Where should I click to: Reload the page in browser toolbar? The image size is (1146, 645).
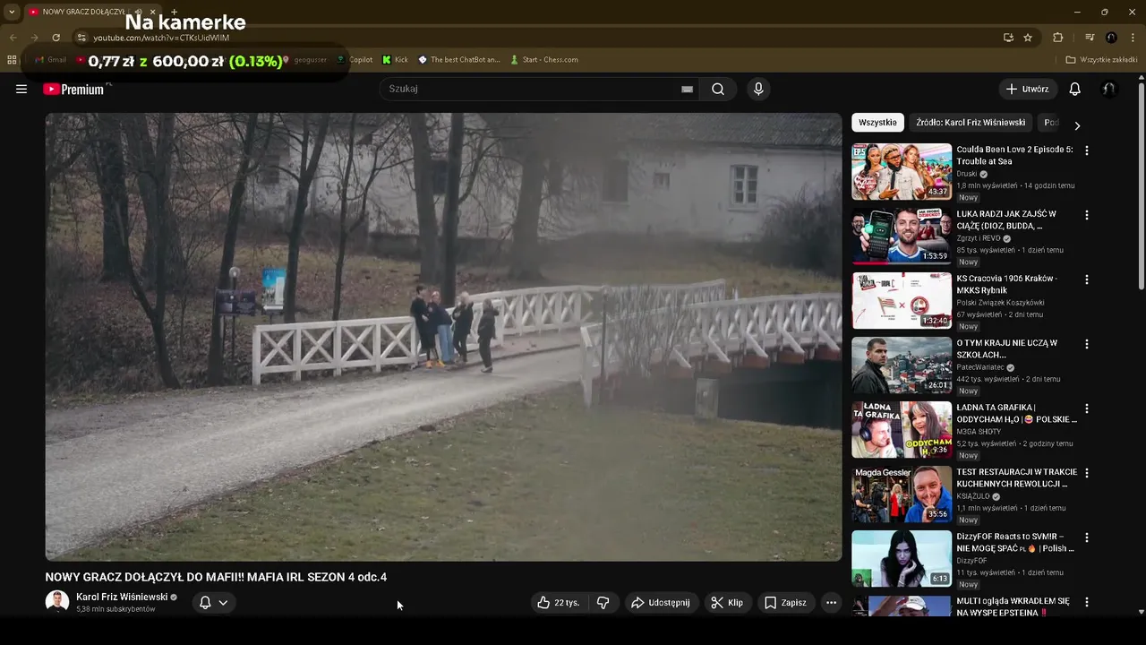[56, 38]
